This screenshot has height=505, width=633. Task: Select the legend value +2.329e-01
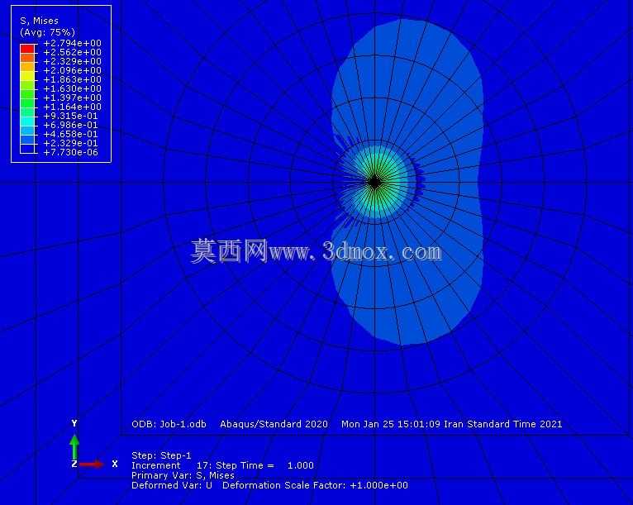click(70, 143)
